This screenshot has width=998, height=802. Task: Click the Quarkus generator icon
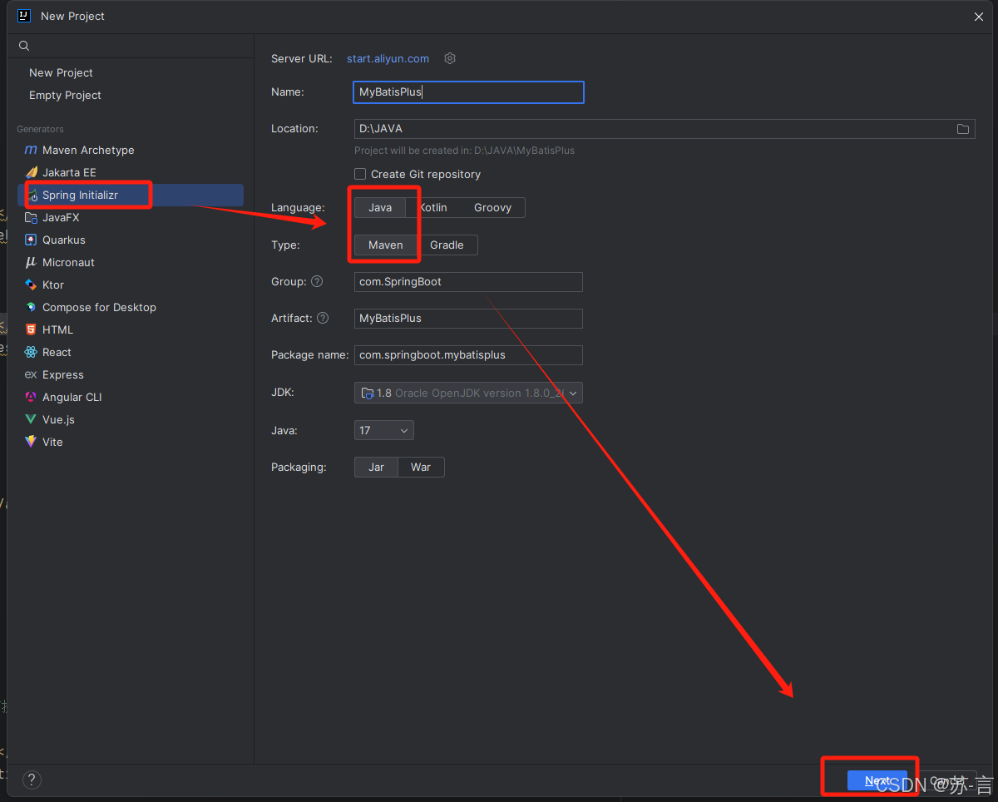[x=31, y=240]
